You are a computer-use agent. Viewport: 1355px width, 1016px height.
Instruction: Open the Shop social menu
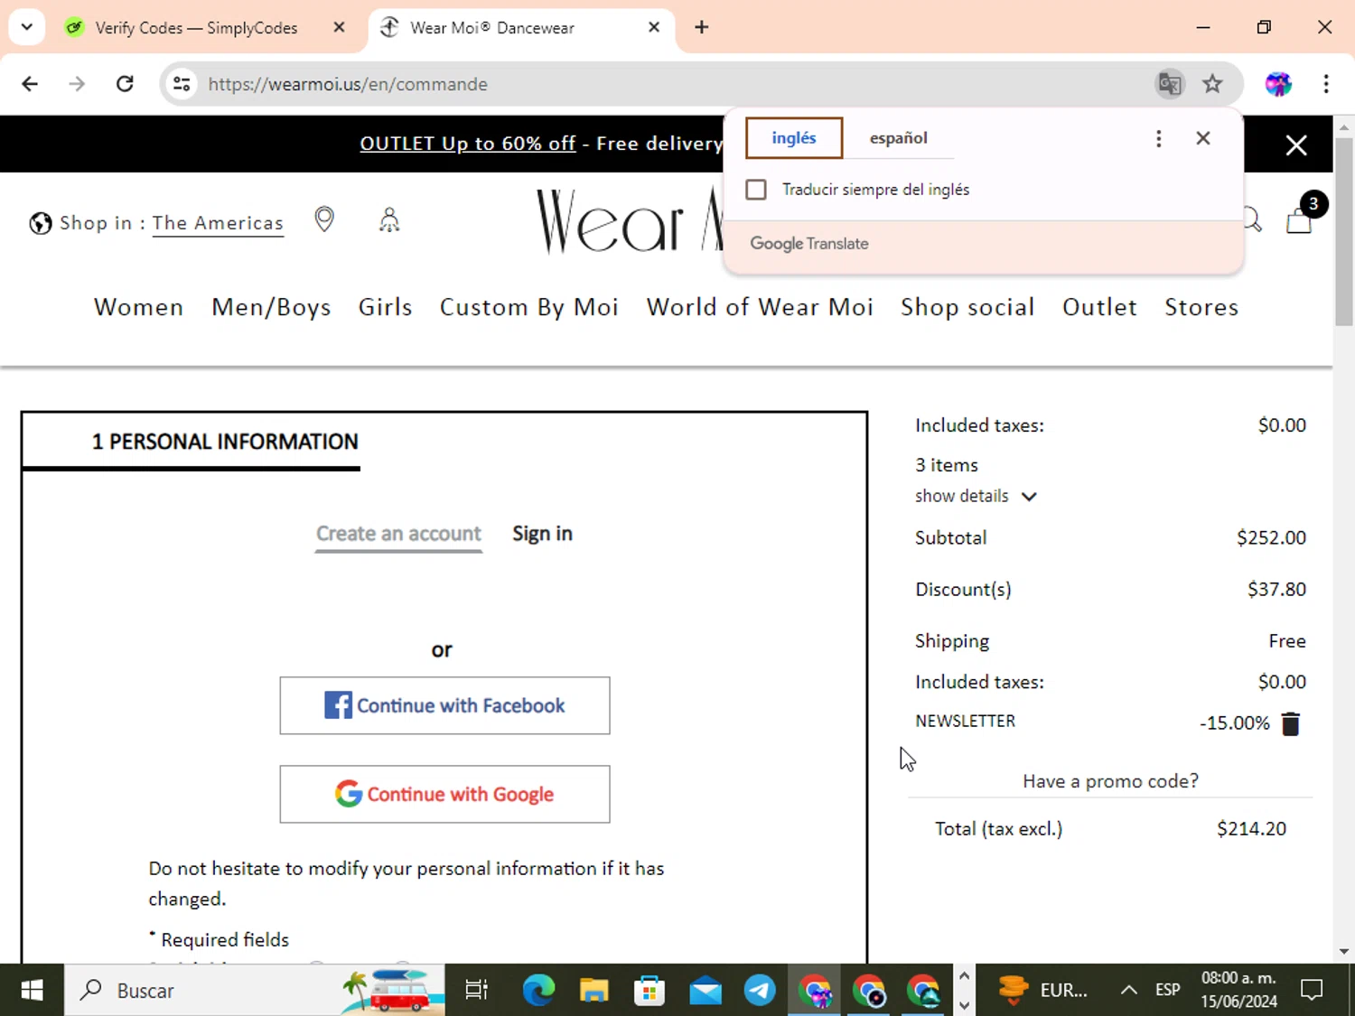click(967, 307)
